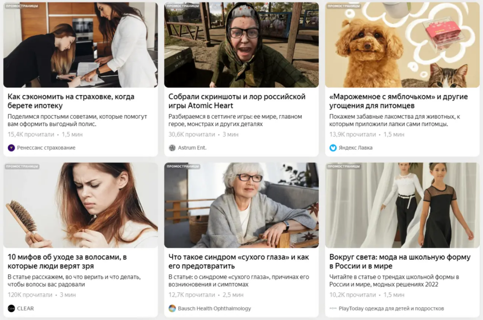The image size is (483, 320).
Task: Click the elderly woman in glasses thumbnail
Action: (241, 206)
